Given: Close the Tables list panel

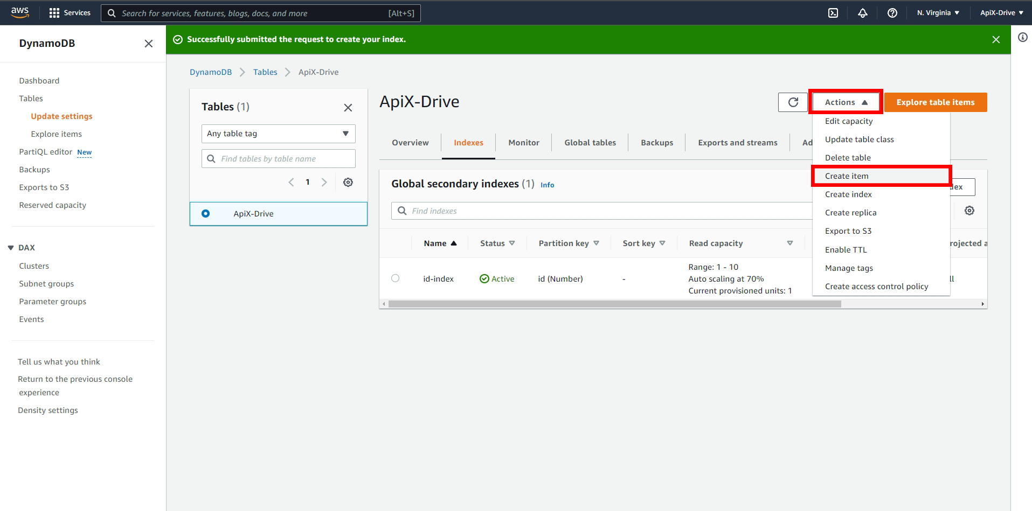Looking at the screenshot, I should click(x=348, y=108).
